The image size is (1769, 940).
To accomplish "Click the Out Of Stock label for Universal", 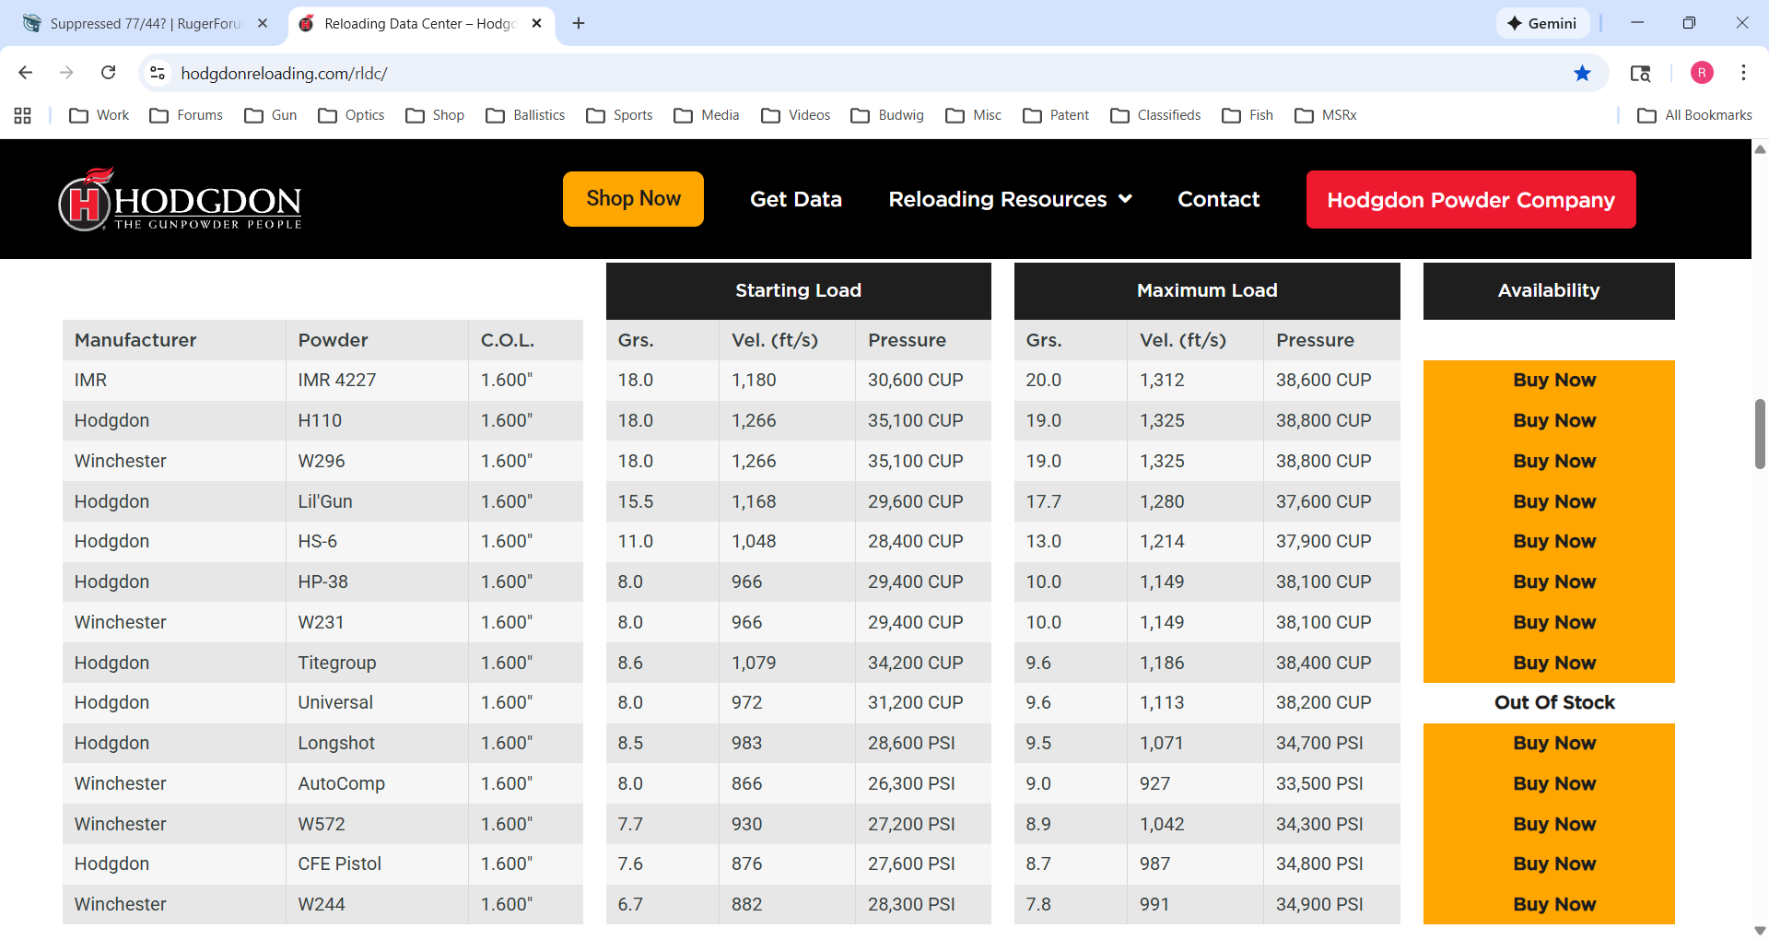I will click(1554, 703).
